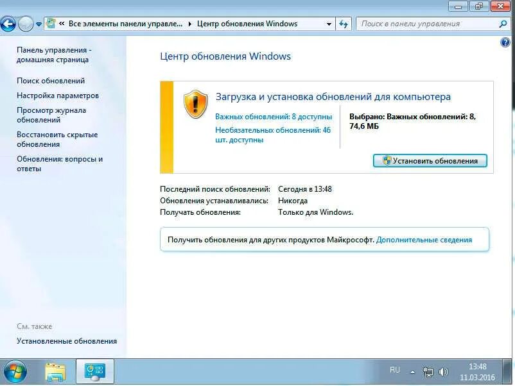The image size is (515, 386).
Task: Focus the 'Поиск в панели управления' search field
Action: click(x=427, y=24)
